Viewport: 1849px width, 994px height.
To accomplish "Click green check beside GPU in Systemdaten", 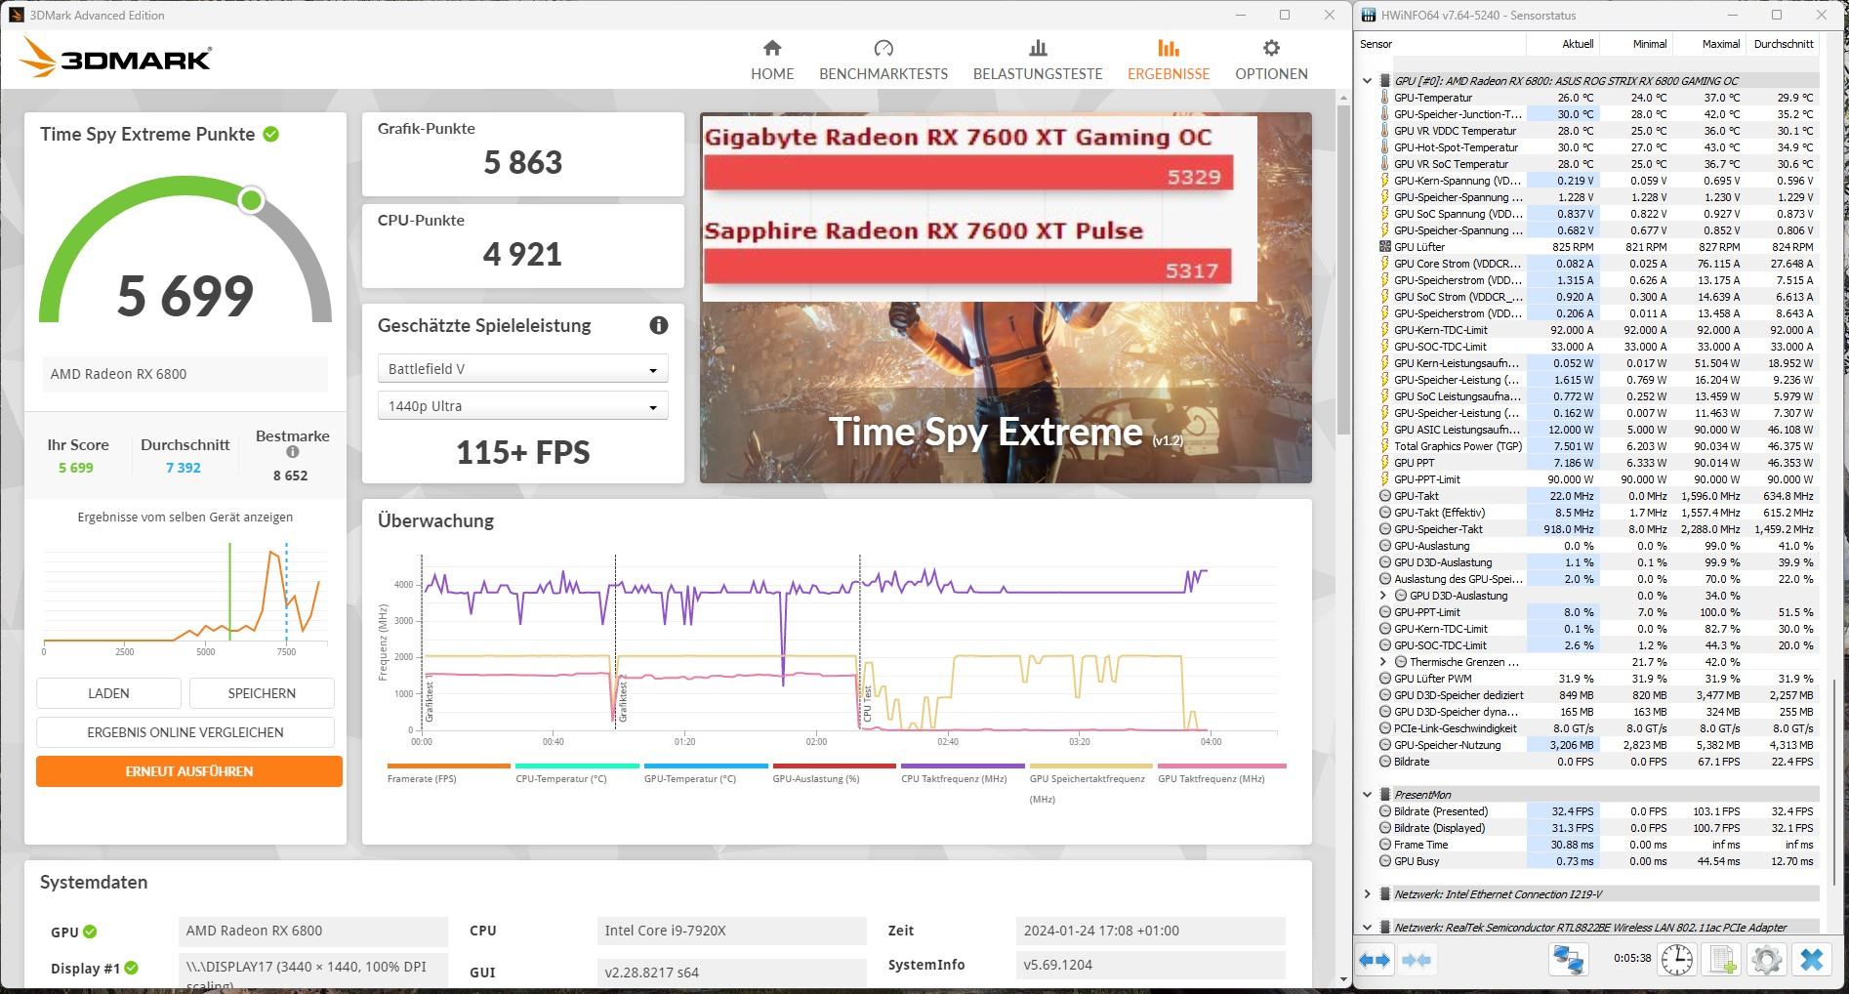I will click(x=90, y=932).
